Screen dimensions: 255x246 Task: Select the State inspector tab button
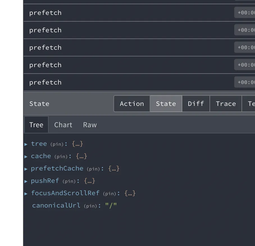[166, 104]
